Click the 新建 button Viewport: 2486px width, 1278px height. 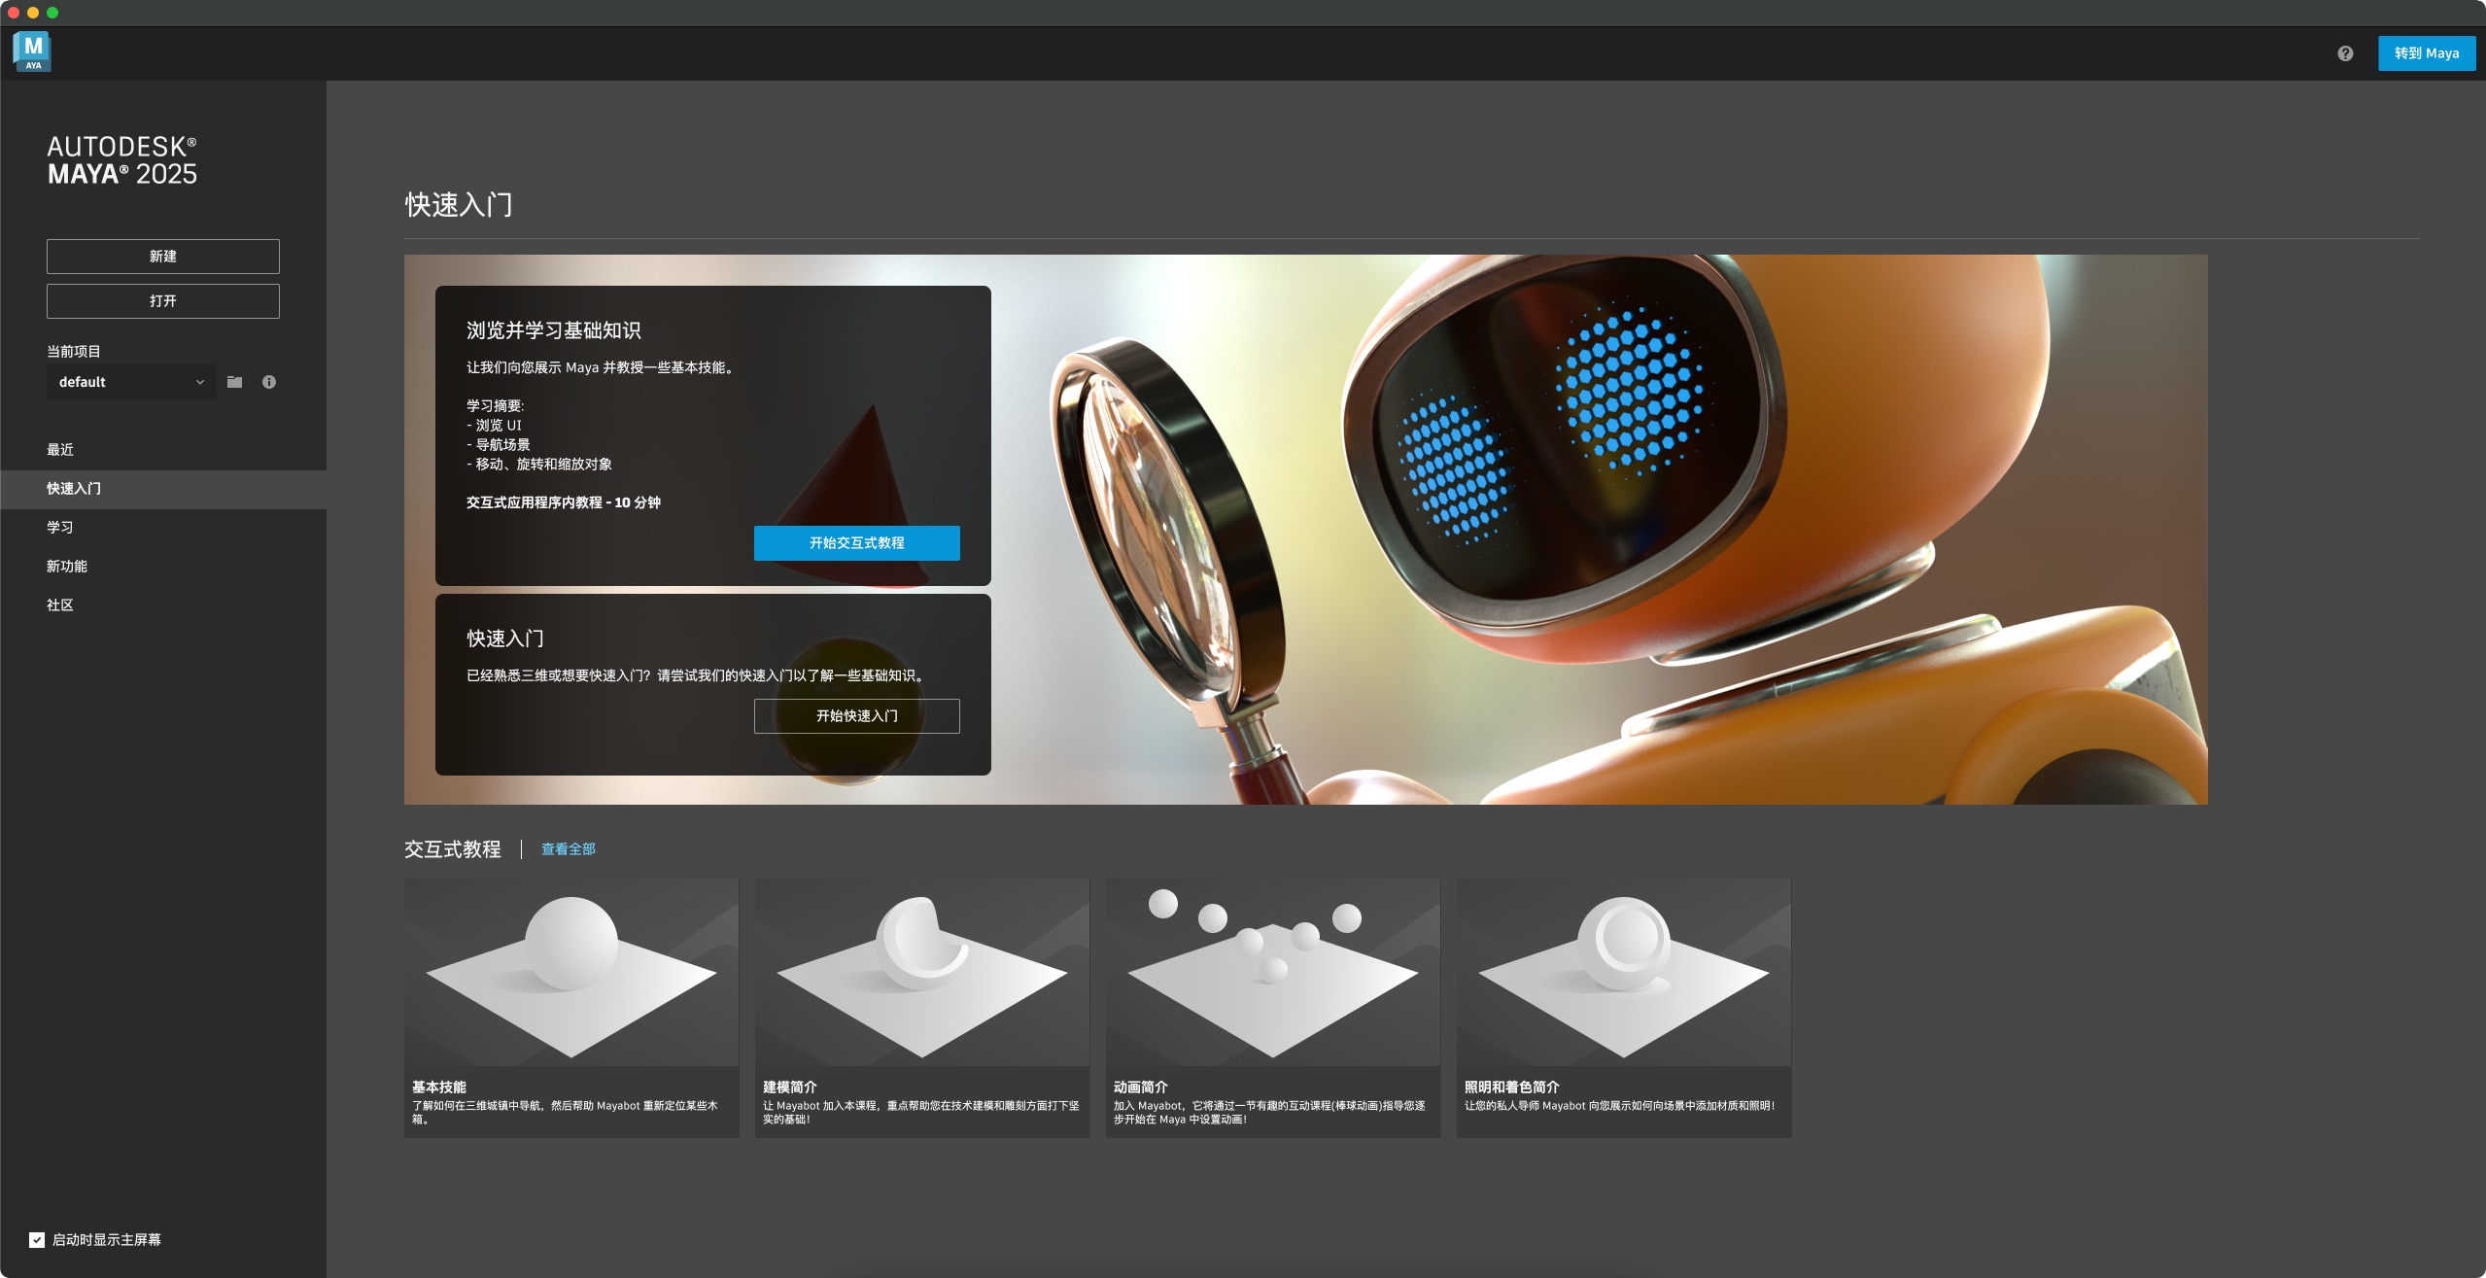(x=163, y=257)
